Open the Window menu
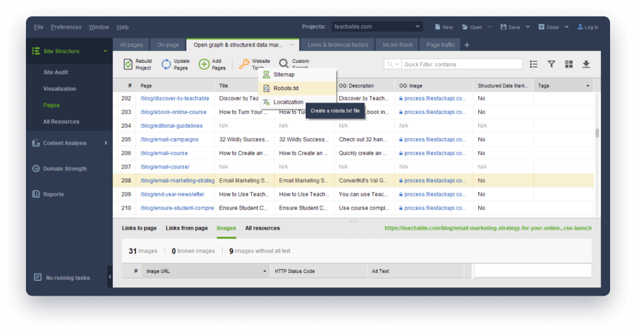Image resolution: width=636 pixels, height=332 pixels. [99, 27]
